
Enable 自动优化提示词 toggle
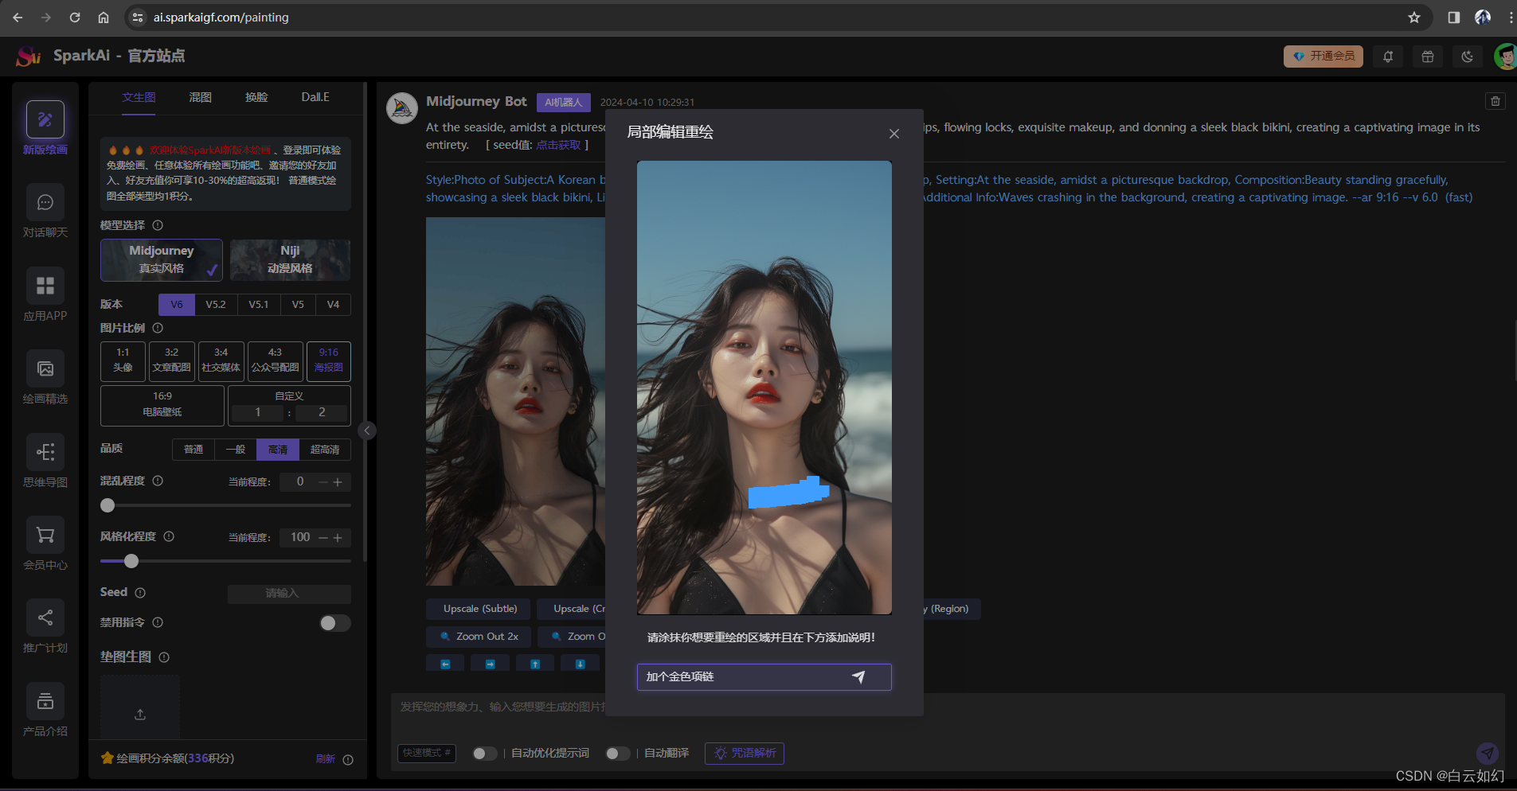point(484,754)
